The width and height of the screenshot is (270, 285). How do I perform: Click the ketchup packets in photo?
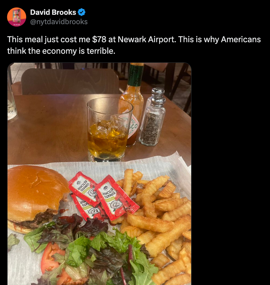pos(103,196)
